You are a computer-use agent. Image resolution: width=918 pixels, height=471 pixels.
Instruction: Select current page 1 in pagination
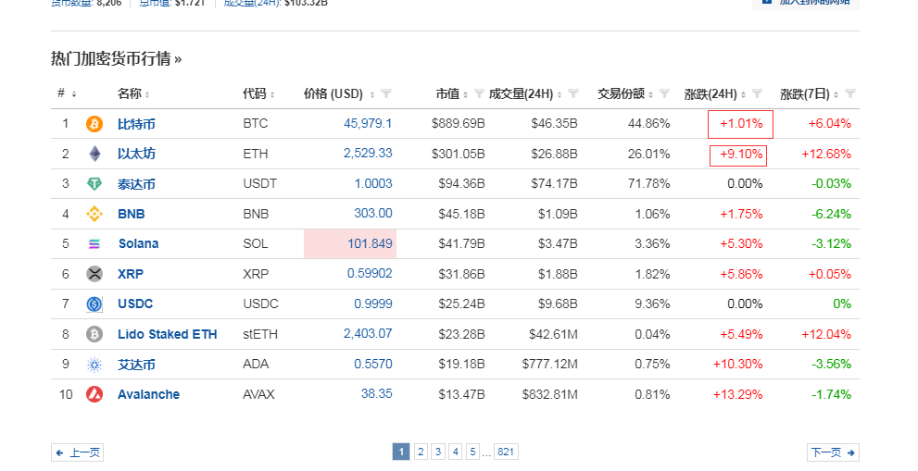[x=401, y=452]
